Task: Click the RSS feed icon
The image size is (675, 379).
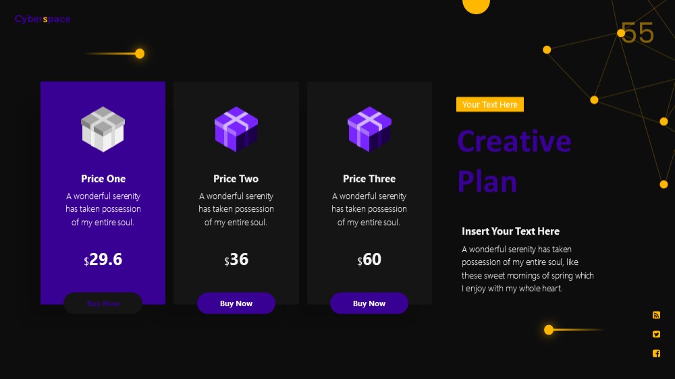Action: (x=656, y=315)
